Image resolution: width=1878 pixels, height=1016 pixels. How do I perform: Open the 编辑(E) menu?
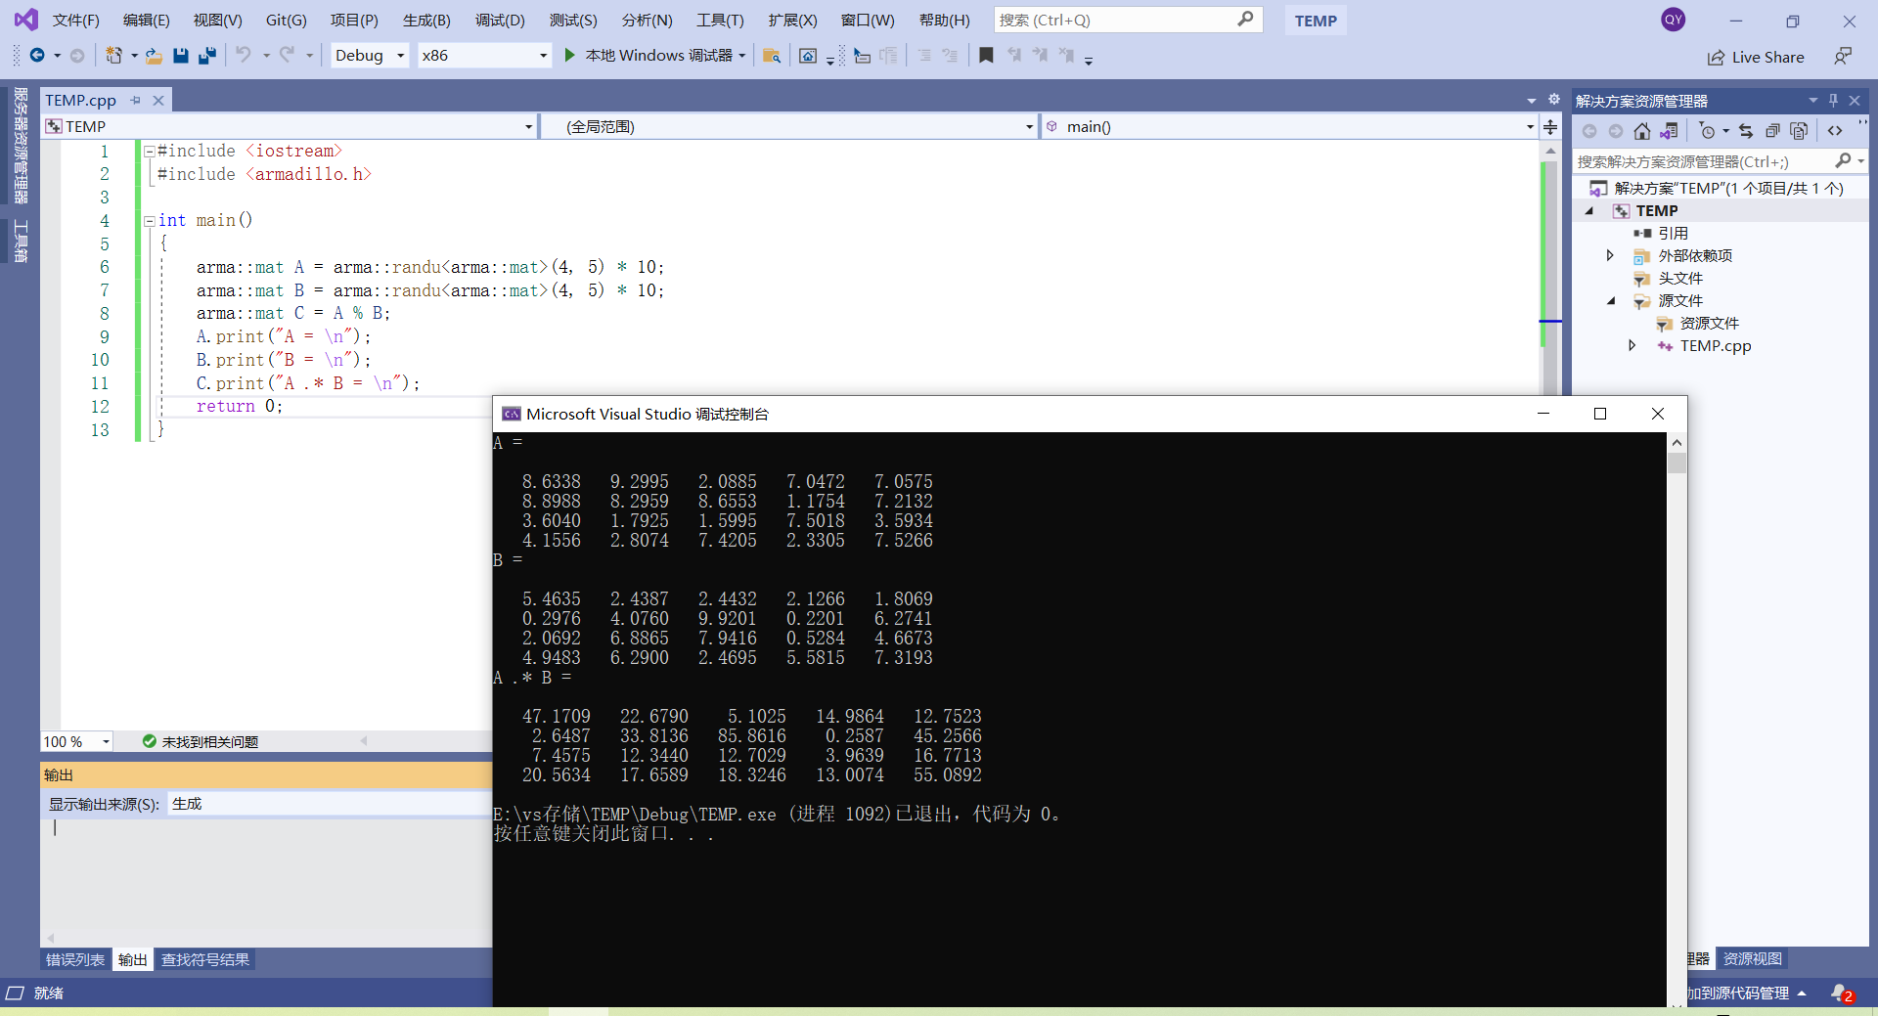point(146,20)
